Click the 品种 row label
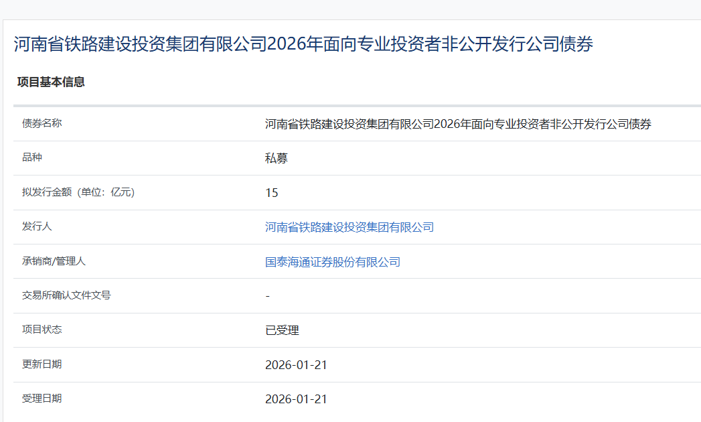Viewport: 701px width, 422px height. click(x=31, y=157)
